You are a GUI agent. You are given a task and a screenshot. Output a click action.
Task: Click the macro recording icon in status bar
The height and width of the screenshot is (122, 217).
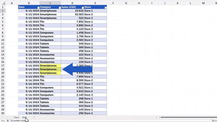8,121
